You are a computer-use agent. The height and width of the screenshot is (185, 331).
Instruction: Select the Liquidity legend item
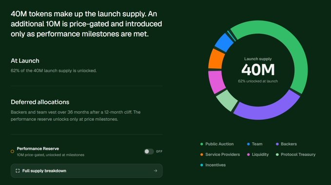click(x=258, y=154)
